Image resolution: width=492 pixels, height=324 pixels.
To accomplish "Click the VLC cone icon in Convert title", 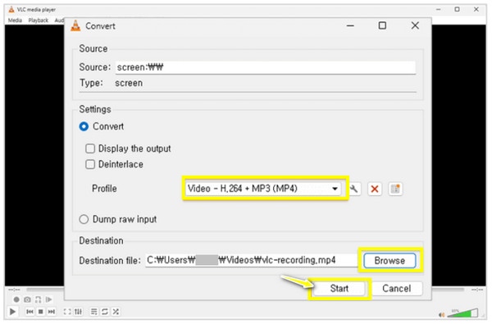I will (x=75, y=25).
